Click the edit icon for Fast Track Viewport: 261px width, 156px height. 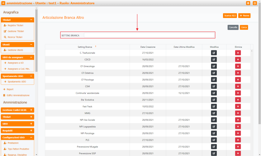click(x=214, y=106)
